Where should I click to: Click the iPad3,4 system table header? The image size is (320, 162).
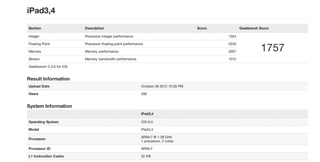147,114
